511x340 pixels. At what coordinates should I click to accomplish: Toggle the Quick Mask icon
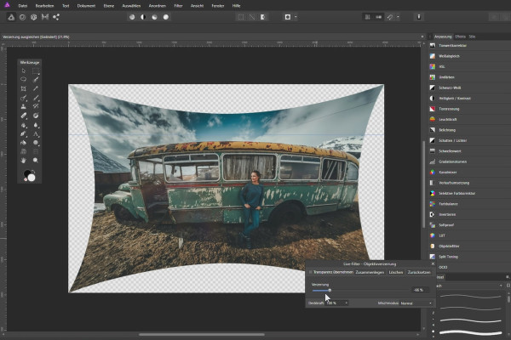tap(288, 17)
